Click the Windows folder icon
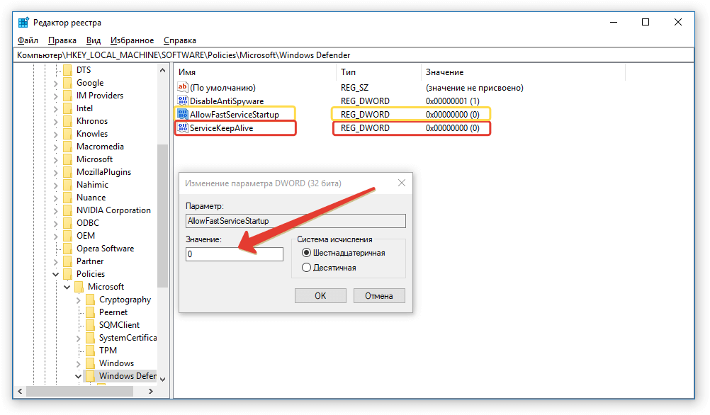 click(90, 363)
